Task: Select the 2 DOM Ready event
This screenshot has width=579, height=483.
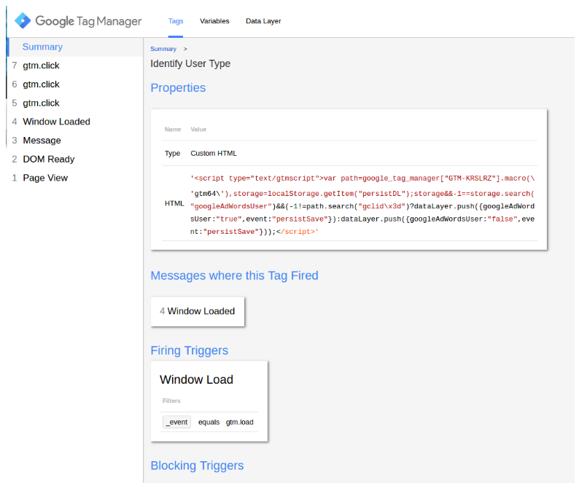Action: [x=48, y=159]
